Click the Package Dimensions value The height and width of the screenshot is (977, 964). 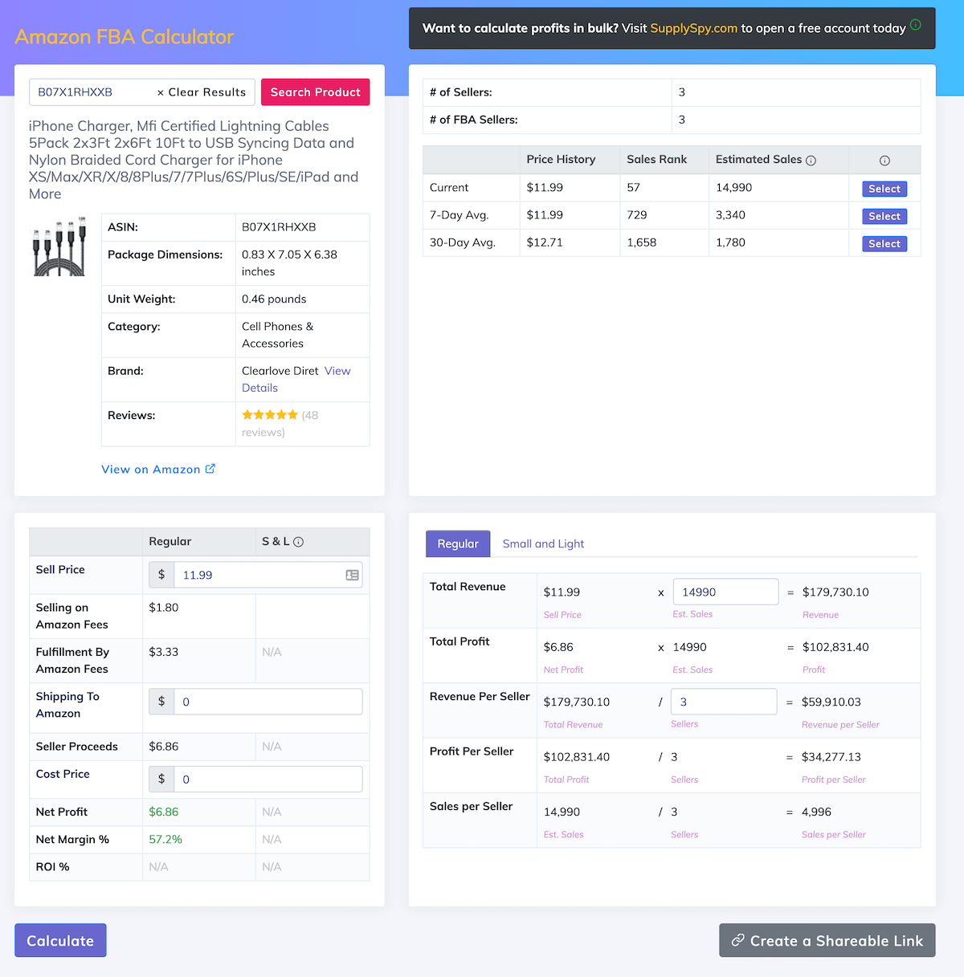(289, 263)
